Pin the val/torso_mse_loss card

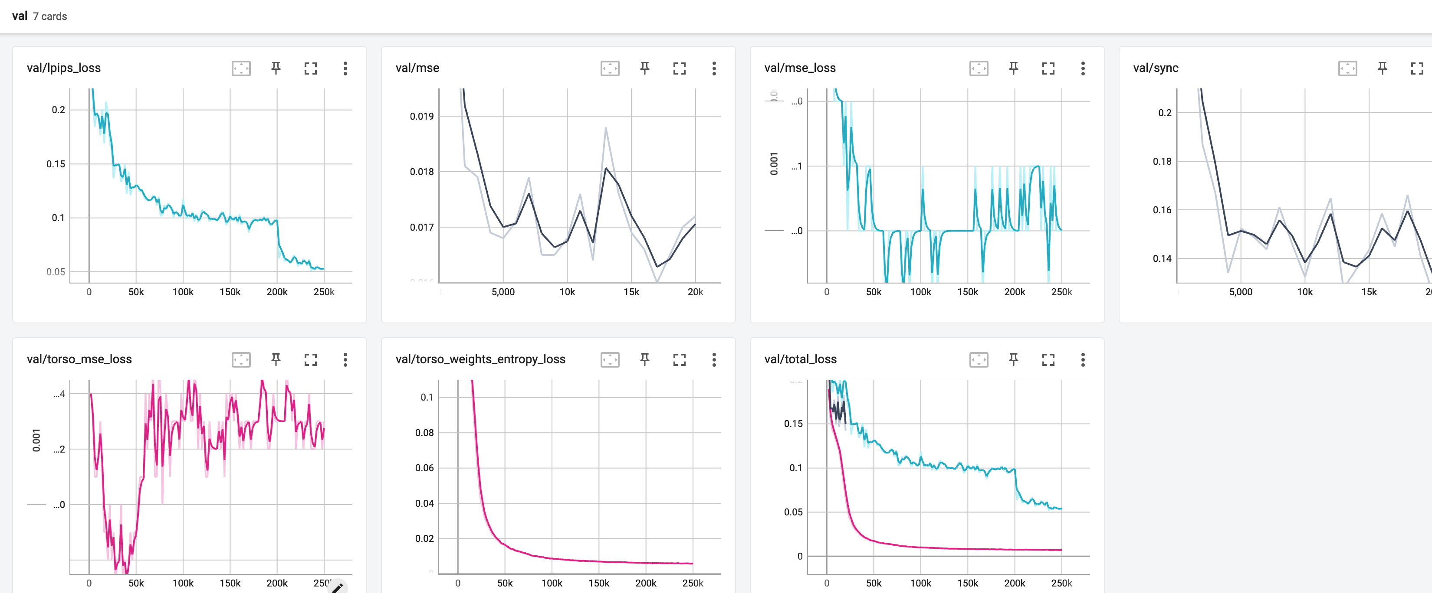[x=276, y=360]
